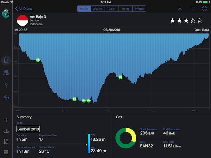Add a new dive with plus icon
Viewport: 211px width, 158px height.
tap(6, 120)
